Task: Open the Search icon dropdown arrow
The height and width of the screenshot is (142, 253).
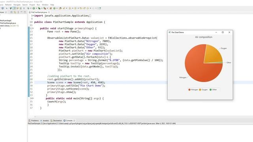Action: tap(66, 8)
